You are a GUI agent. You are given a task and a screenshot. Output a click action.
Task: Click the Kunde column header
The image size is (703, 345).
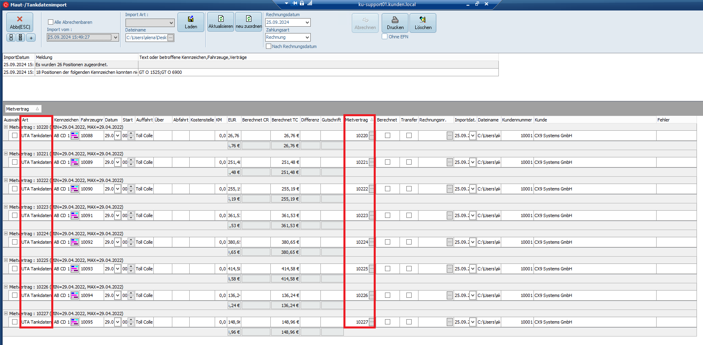click(x=541, y=120)
